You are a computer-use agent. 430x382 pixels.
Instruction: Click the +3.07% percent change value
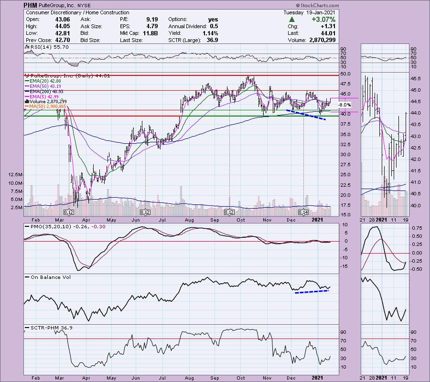pyautogui.click(x=323, y=20)
